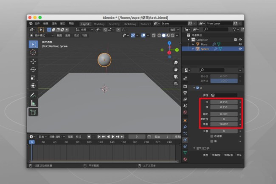The height and width of the screenshot is (184, 276).
Task: Switch perspective/orthographic grid icon
Action: (176, 83)
